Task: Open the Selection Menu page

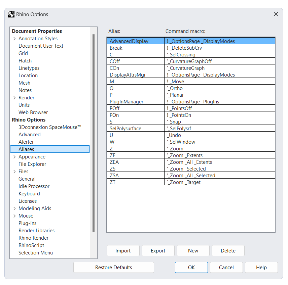Action: pyautogui.click(x=36, y=253)
